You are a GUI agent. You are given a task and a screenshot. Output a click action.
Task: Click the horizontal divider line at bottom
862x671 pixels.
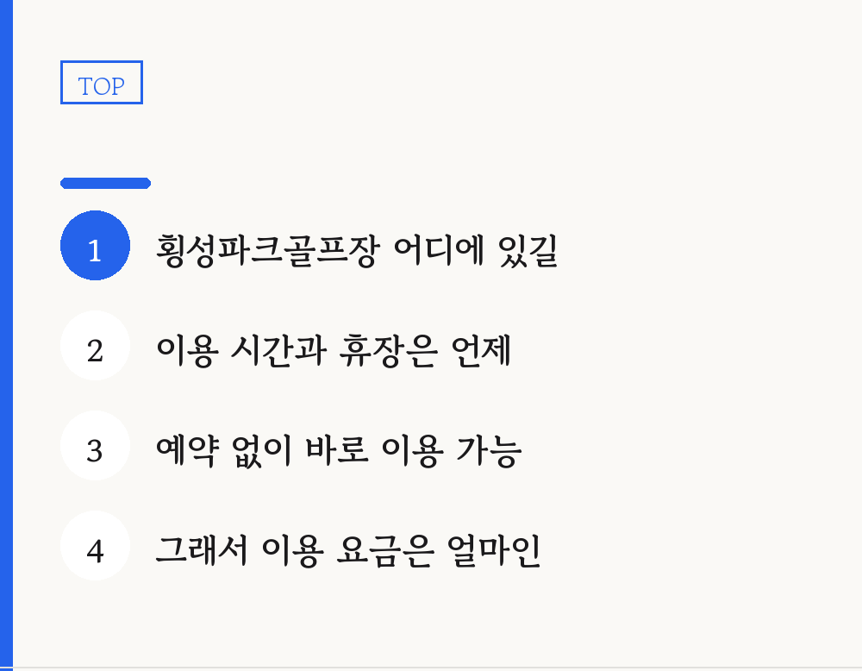[431, 668]
